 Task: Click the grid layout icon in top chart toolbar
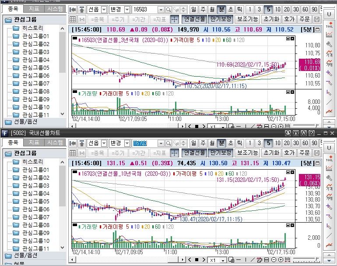pyautogui.click(x=73, y=19)
